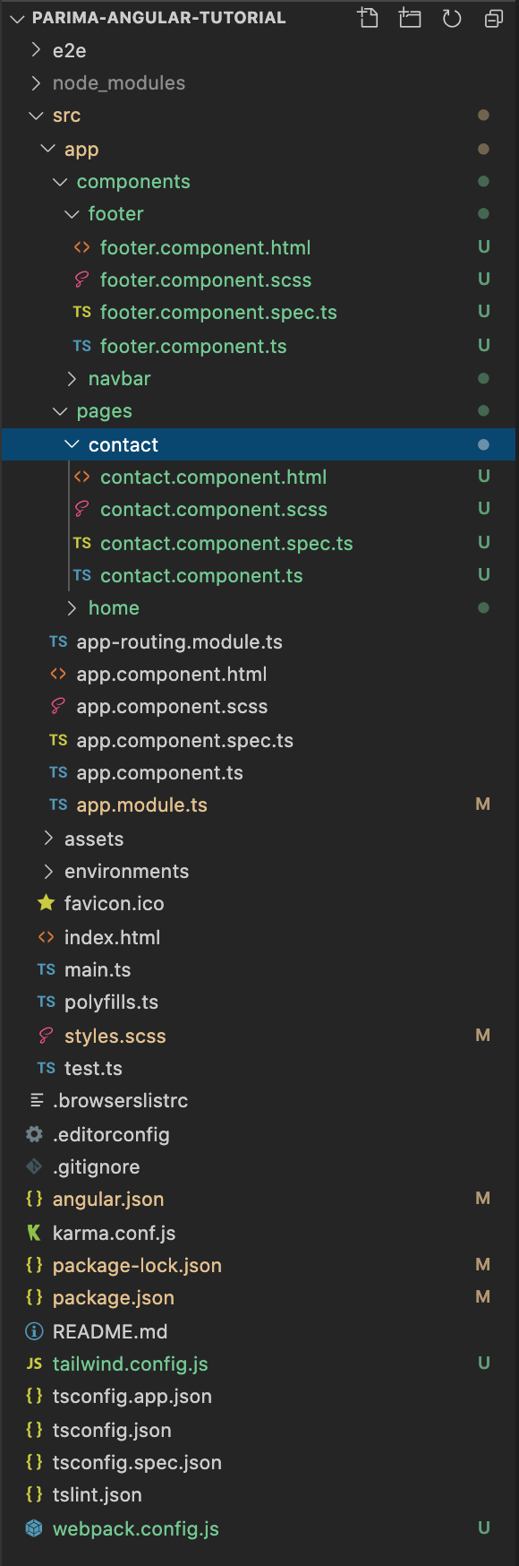Click the lines icon of .browserslistrc

click(x=37, y=1100)
